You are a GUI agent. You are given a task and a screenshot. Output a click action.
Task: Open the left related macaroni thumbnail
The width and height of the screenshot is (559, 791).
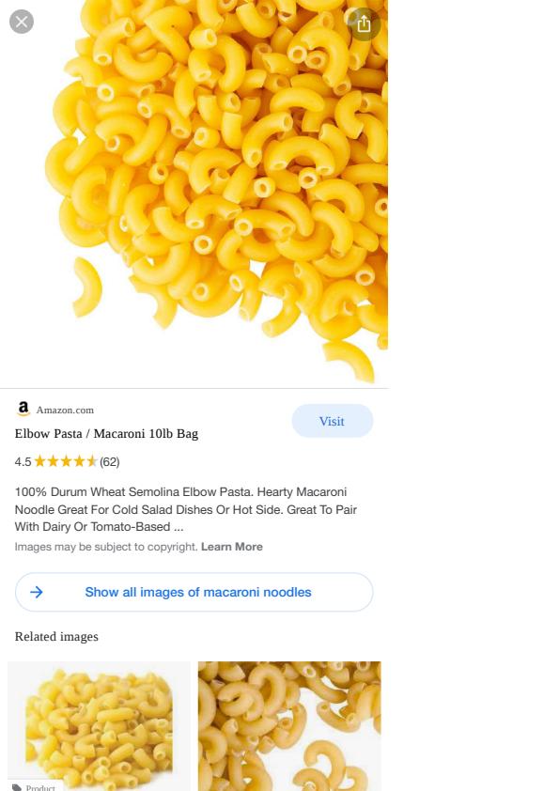[99, 726]
